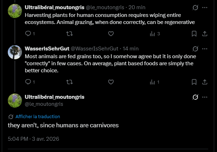Like WasserIsSehrGut's plant based foods tweet

pyautogui.click(x=111, y=82)
